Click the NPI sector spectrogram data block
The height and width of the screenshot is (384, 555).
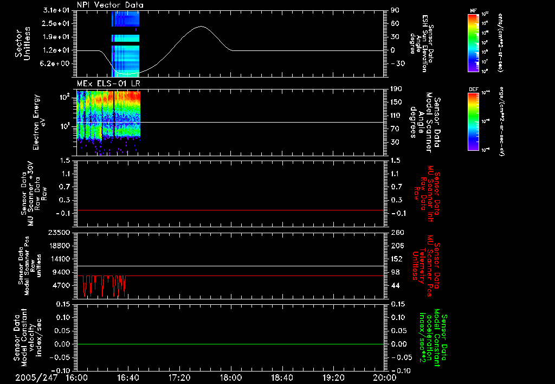[x=126, y=44]
